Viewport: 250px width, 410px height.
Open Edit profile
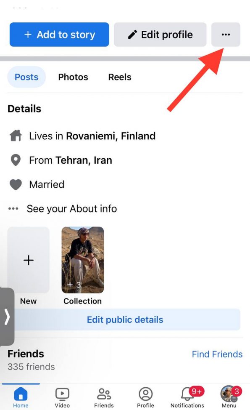pyautogui.click(x=160, y=35)
